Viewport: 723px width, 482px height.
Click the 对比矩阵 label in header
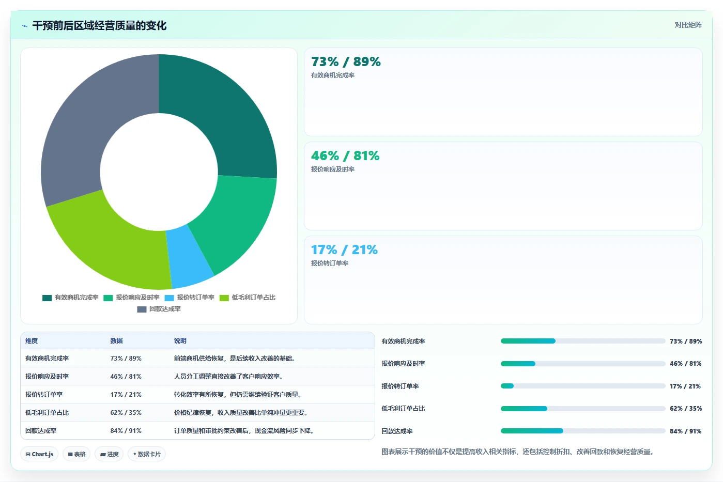click(x=688, y=25)
